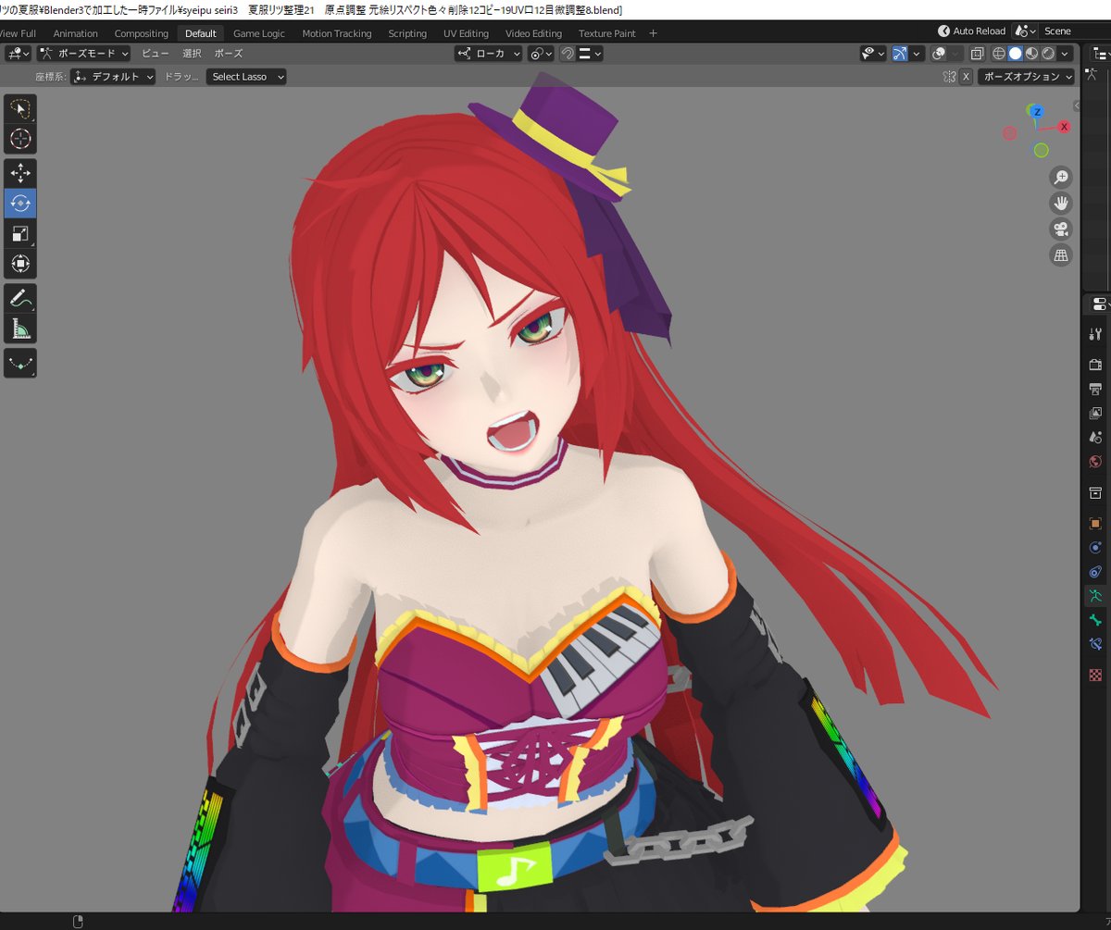Expand the ポーズオプション dropdown

[1026, 77]
